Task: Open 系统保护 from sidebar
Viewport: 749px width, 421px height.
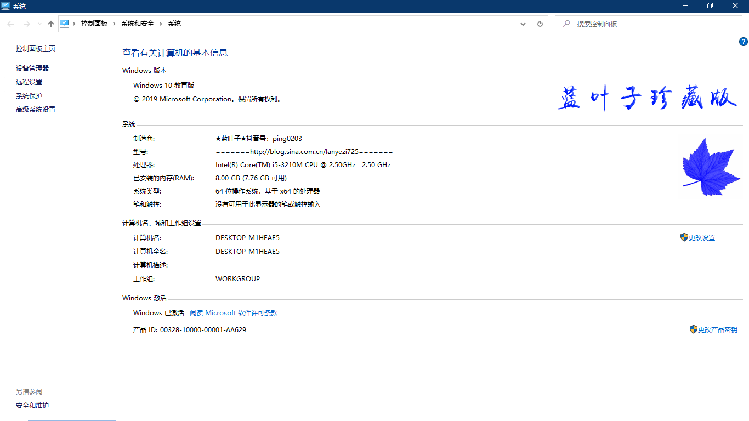Action: click(29, 96)
